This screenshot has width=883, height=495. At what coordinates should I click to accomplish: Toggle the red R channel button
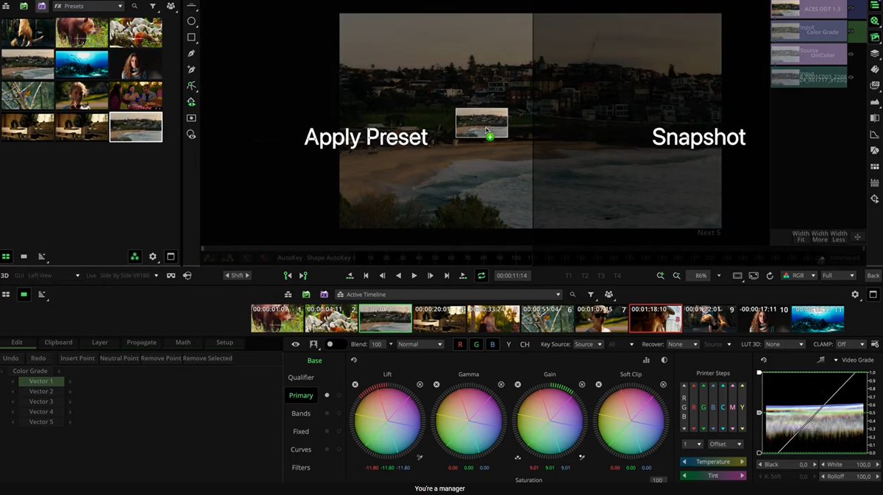(x=460, y=344)
